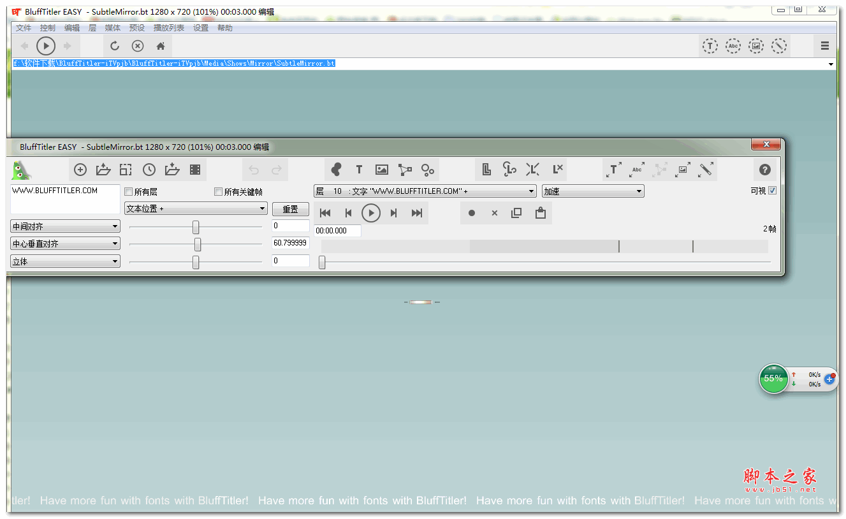Enable the 所有层 checkbox

(129, 192)
